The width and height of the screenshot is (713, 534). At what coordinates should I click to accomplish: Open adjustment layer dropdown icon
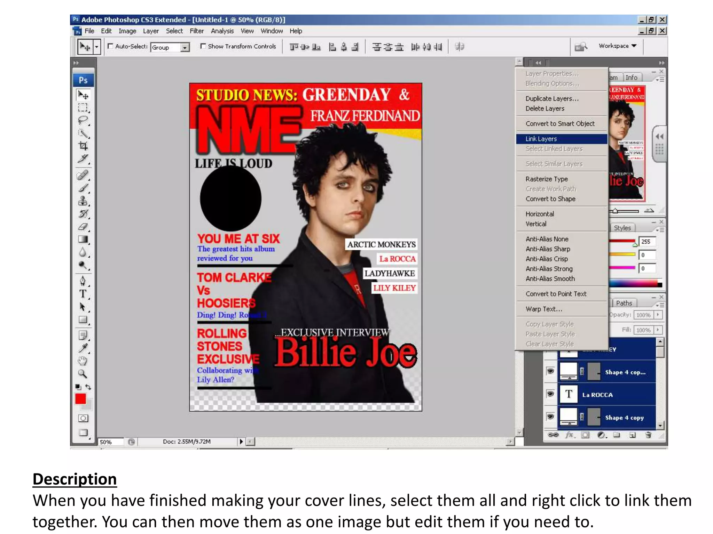point(602,435)
